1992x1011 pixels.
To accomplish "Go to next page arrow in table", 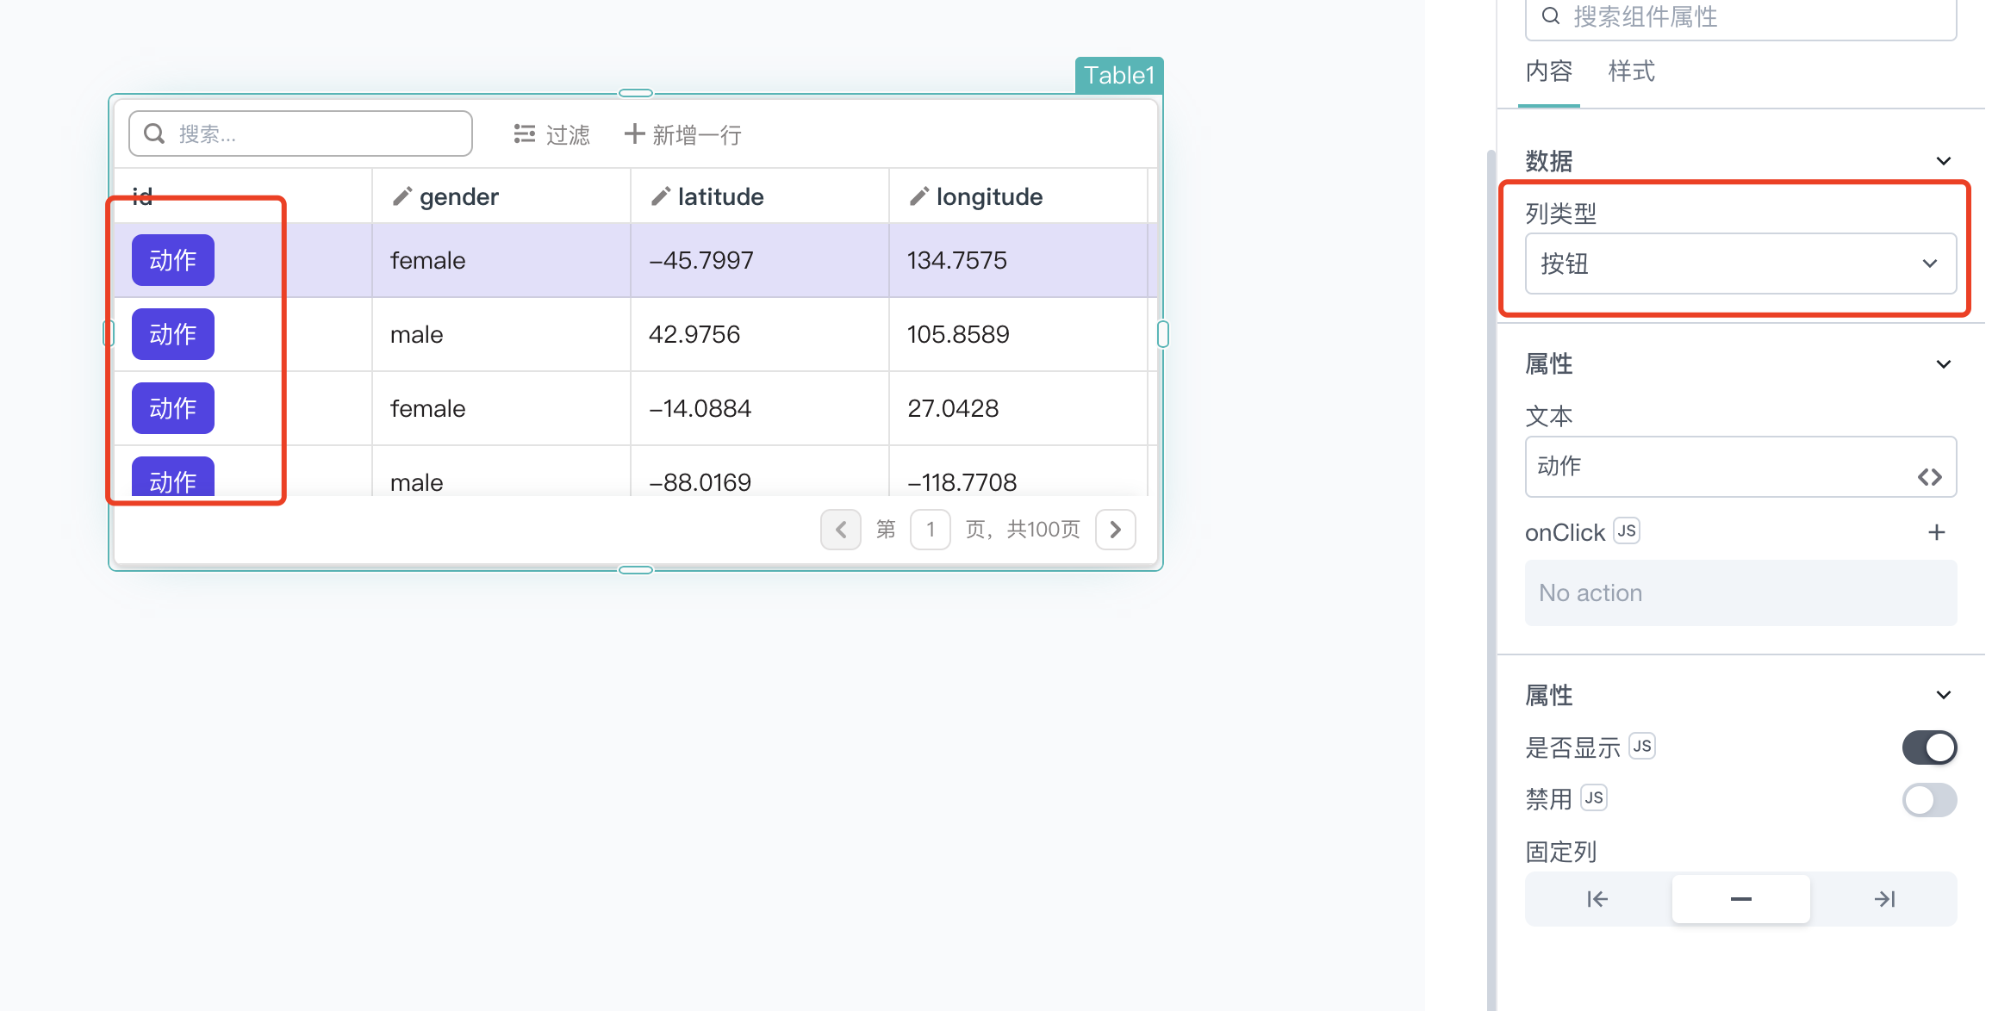I will coord(1116,529).
